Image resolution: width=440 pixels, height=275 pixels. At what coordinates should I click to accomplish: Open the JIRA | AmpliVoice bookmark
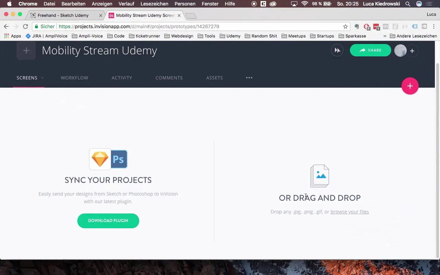(47, 36)
